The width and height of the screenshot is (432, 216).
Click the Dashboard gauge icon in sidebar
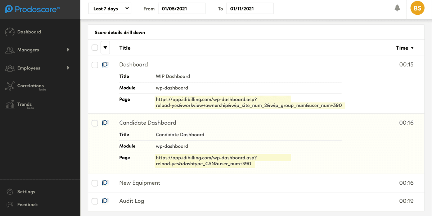10,32
